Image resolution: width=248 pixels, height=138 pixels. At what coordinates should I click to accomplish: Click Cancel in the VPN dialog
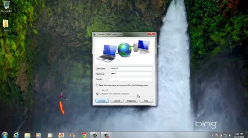click(x=117, y=101)
